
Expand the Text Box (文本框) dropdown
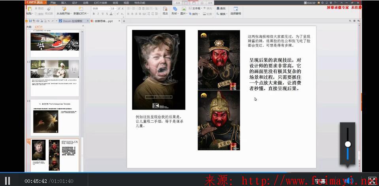click(203, 8)
